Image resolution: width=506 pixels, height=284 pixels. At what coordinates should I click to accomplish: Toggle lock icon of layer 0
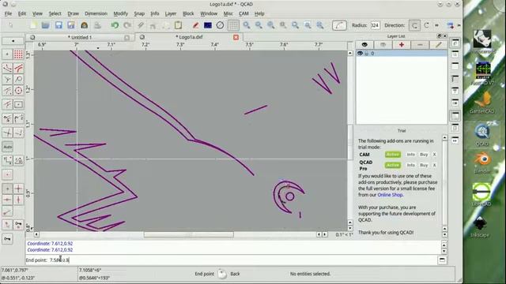(x=367, y=54)
